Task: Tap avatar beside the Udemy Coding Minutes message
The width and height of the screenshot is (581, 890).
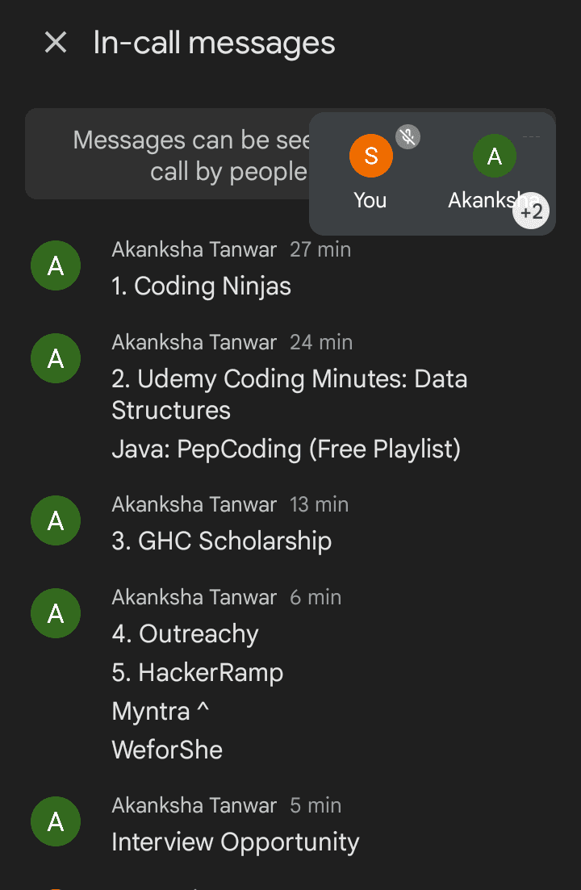Action: pos(56,359)
